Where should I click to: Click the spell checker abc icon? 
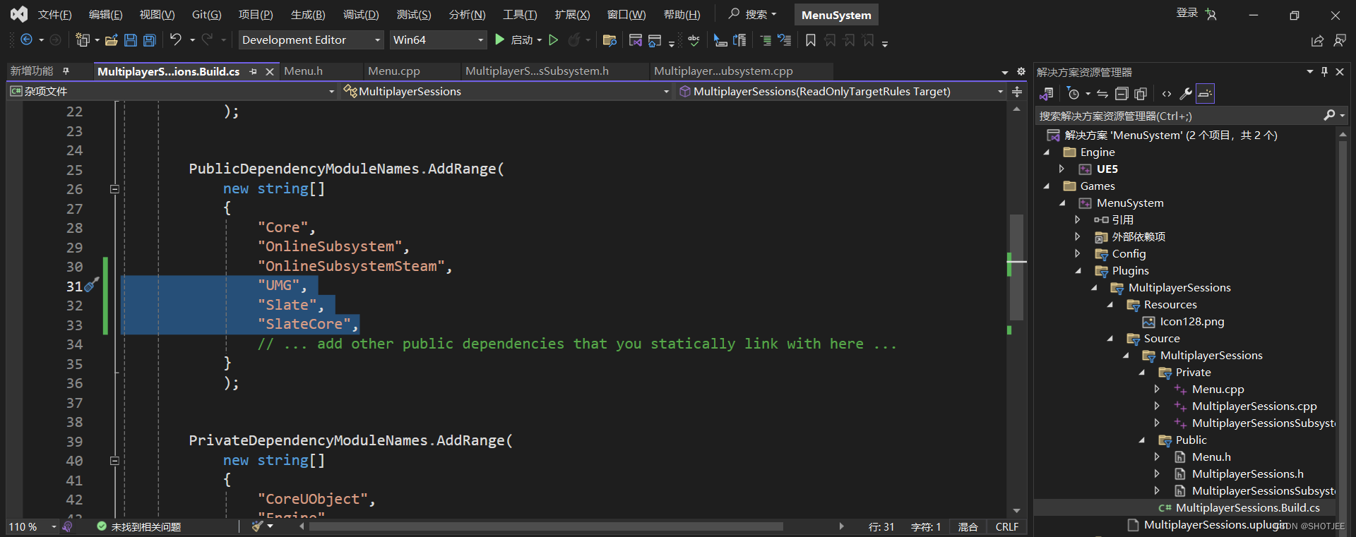[694, 40]
